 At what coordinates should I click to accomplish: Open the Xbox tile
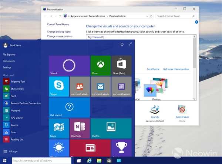coord(101,65)
